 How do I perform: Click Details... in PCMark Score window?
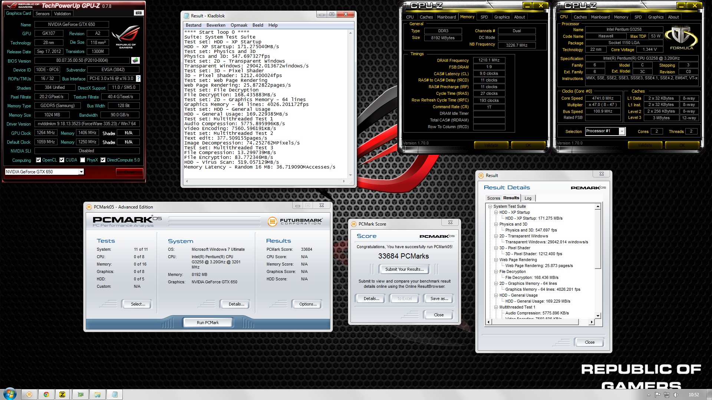tap(371, 299)
